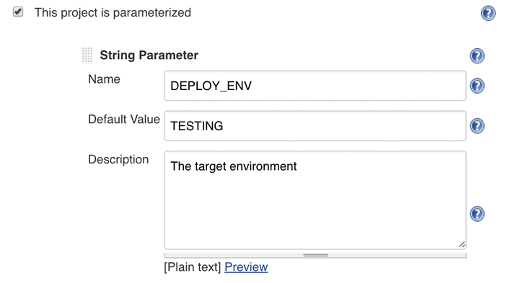Click the Description label

[x=118, y=160]
